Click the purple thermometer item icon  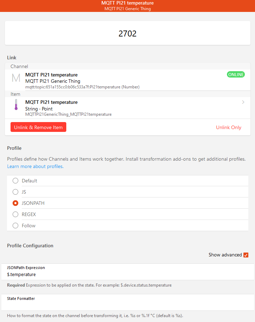16,104
